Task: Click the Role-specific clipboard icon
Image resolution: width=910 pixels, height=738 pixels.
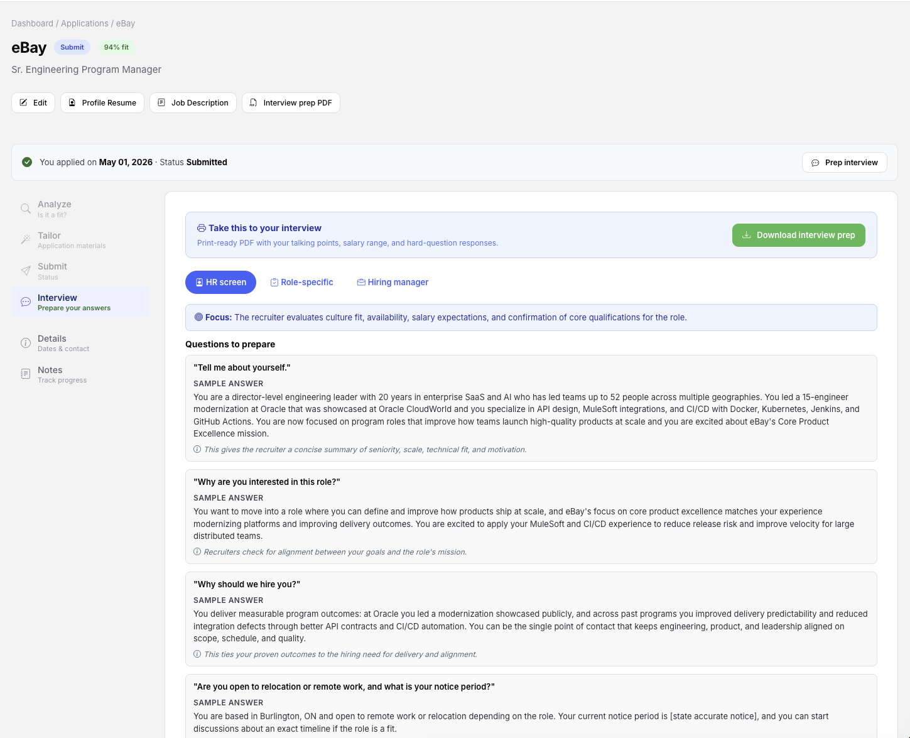Action: [274, 283]
